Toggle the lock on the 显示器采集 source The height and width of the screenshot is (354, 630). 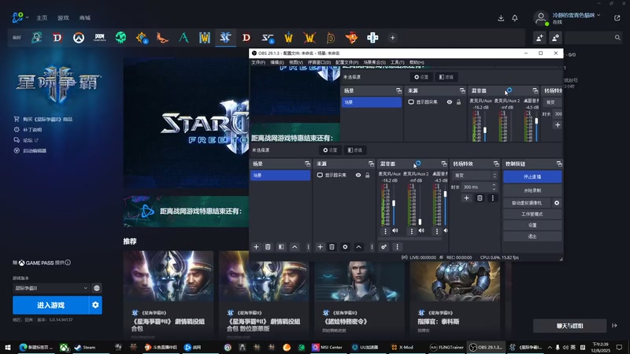pyautogui.click(x=367, y=175)
